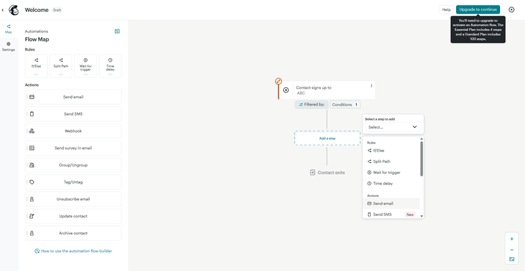The height and width of the screenshot is (271, 525).
Task: Choose Send survey in email action
Action: [73, 148]
